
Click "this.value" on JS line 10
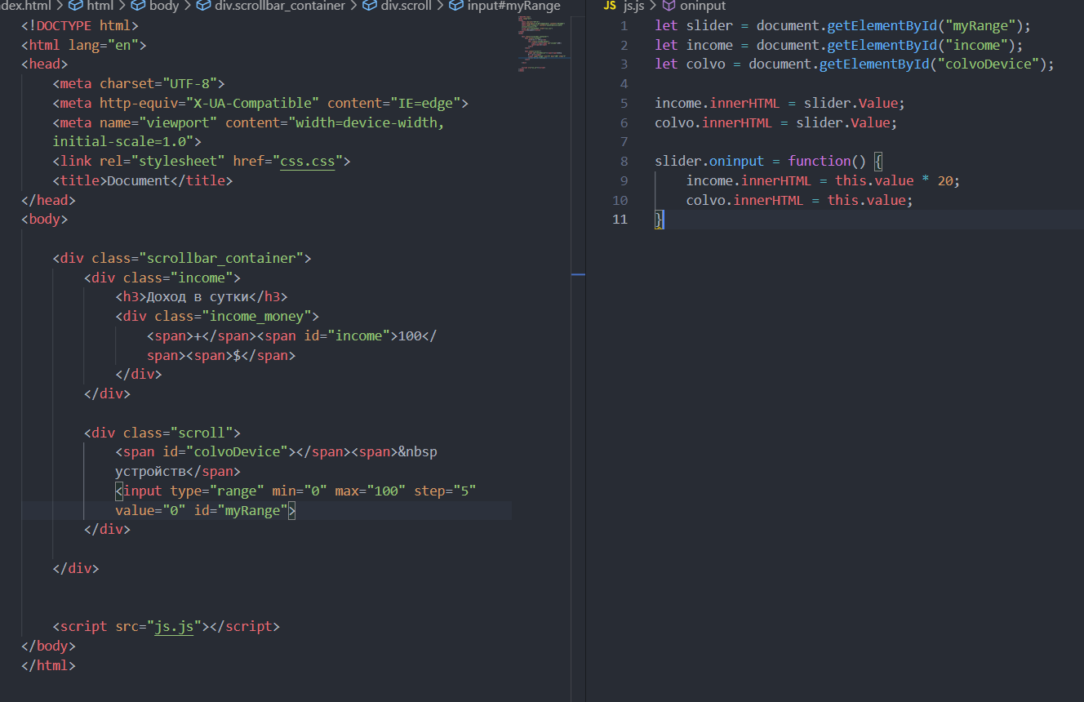pos(866,200)
